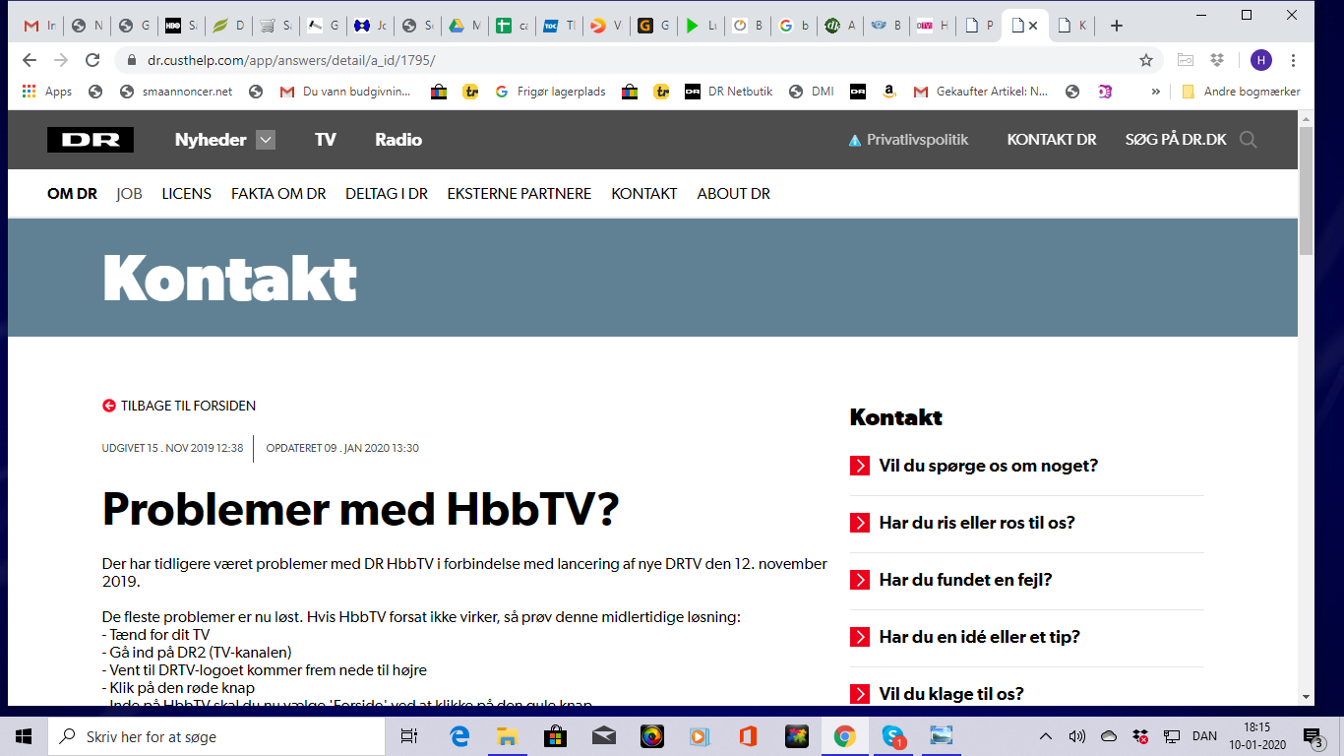Show hidden system tray icons
The height and width of the screenshot is (756, 1344).
click(x=1045, y=736)
